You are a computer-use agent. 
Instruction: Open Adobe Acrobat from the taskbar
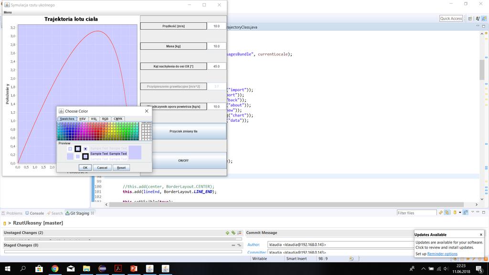(118, 268)
